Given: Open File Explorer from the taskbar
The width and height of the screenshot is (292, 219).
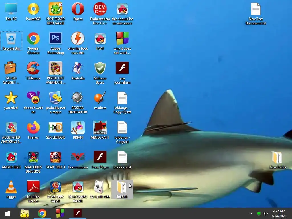Looking at the screenshot, I should pyautogui.click(x=25, y=213).
